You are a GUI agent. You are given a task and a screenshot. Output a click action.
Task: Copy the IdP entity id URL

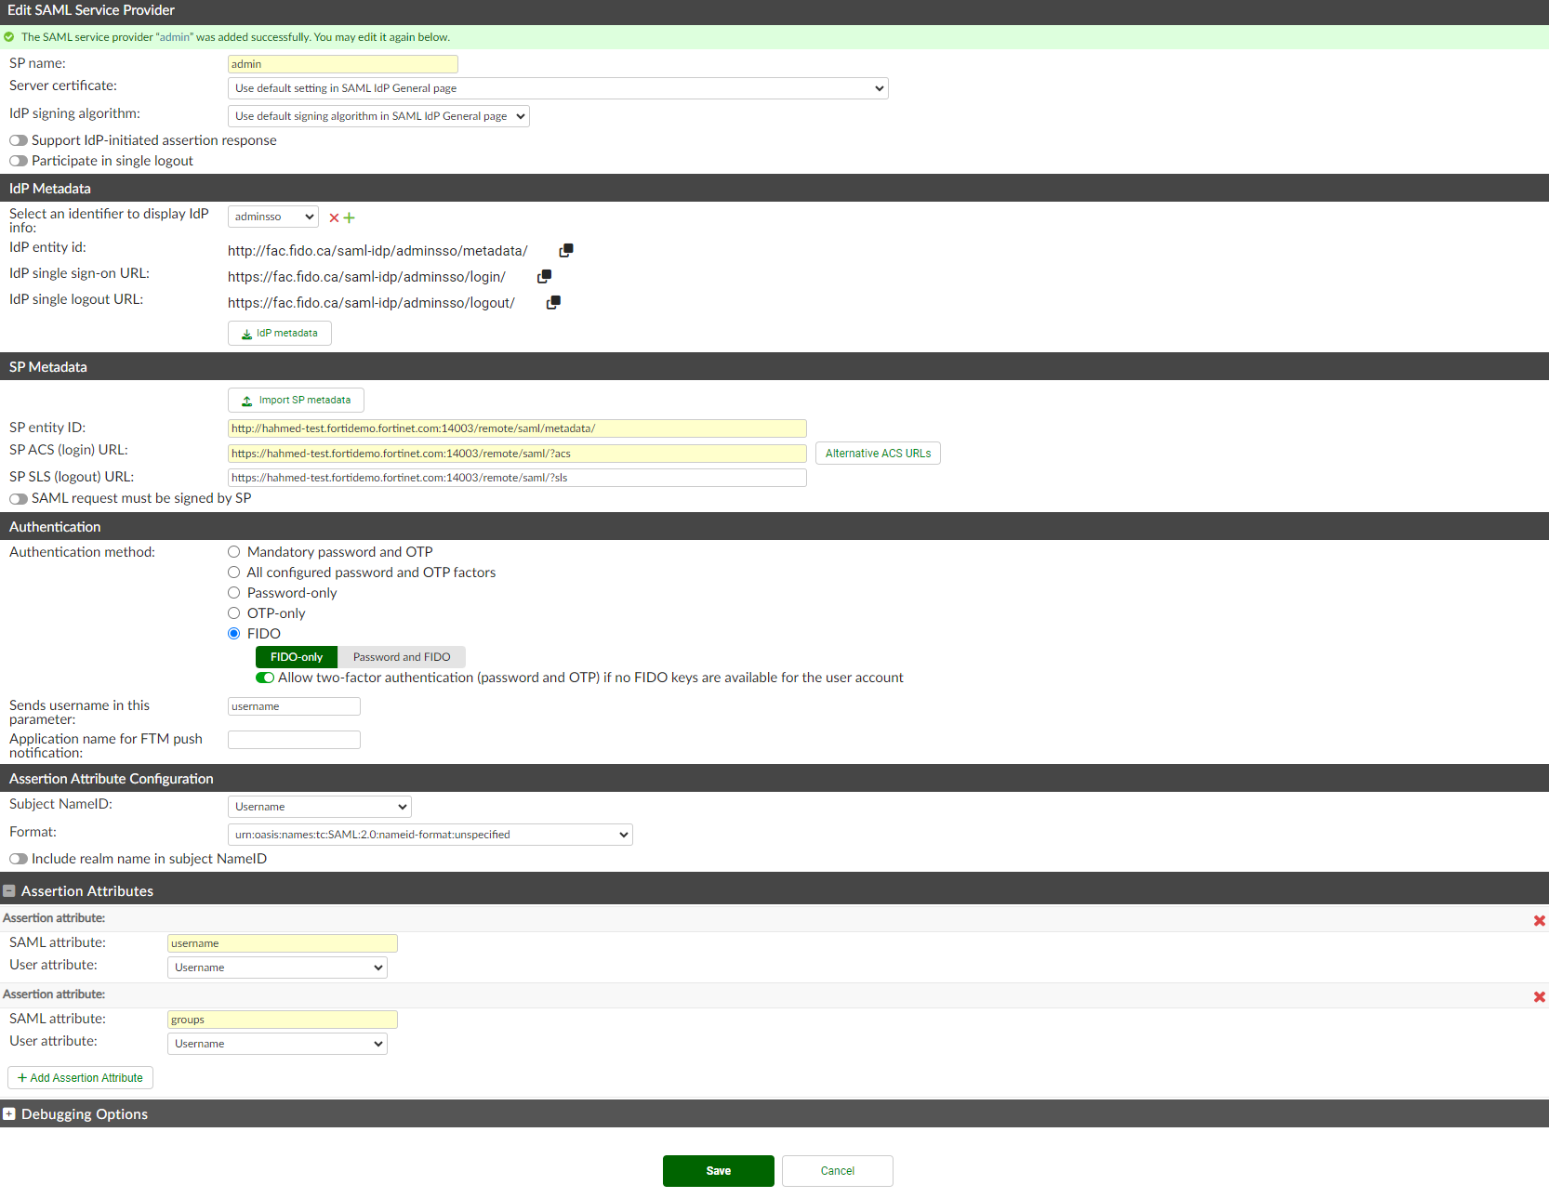(566, 249)
